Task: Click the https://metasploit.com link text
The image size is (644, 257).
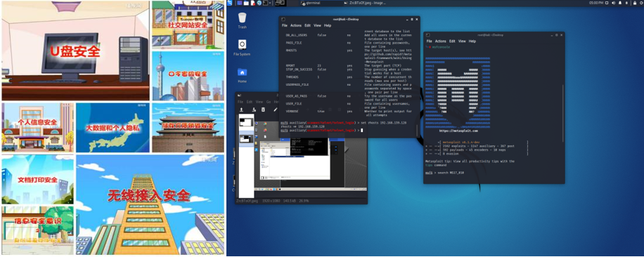Action: coord(458,131)
